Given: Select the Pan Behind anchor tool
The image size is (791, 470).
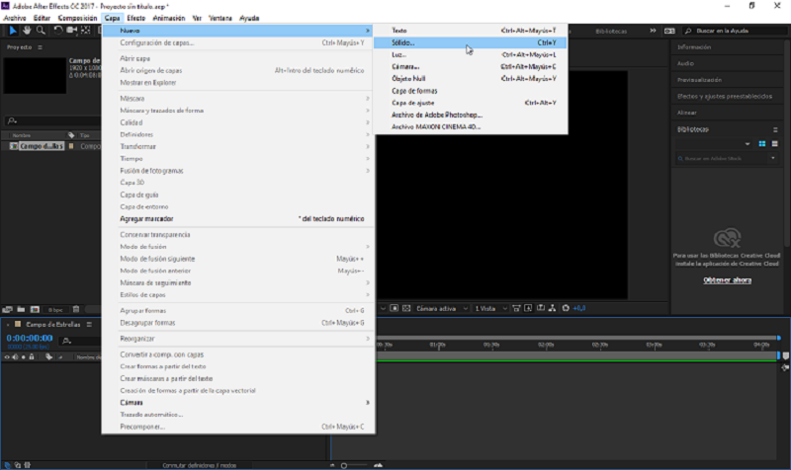Looking at the screenshot, I should [x=86, y=31].
